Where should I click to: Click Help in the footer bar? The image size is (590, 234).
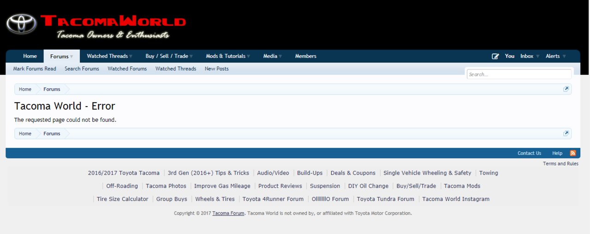pos(557,153)
